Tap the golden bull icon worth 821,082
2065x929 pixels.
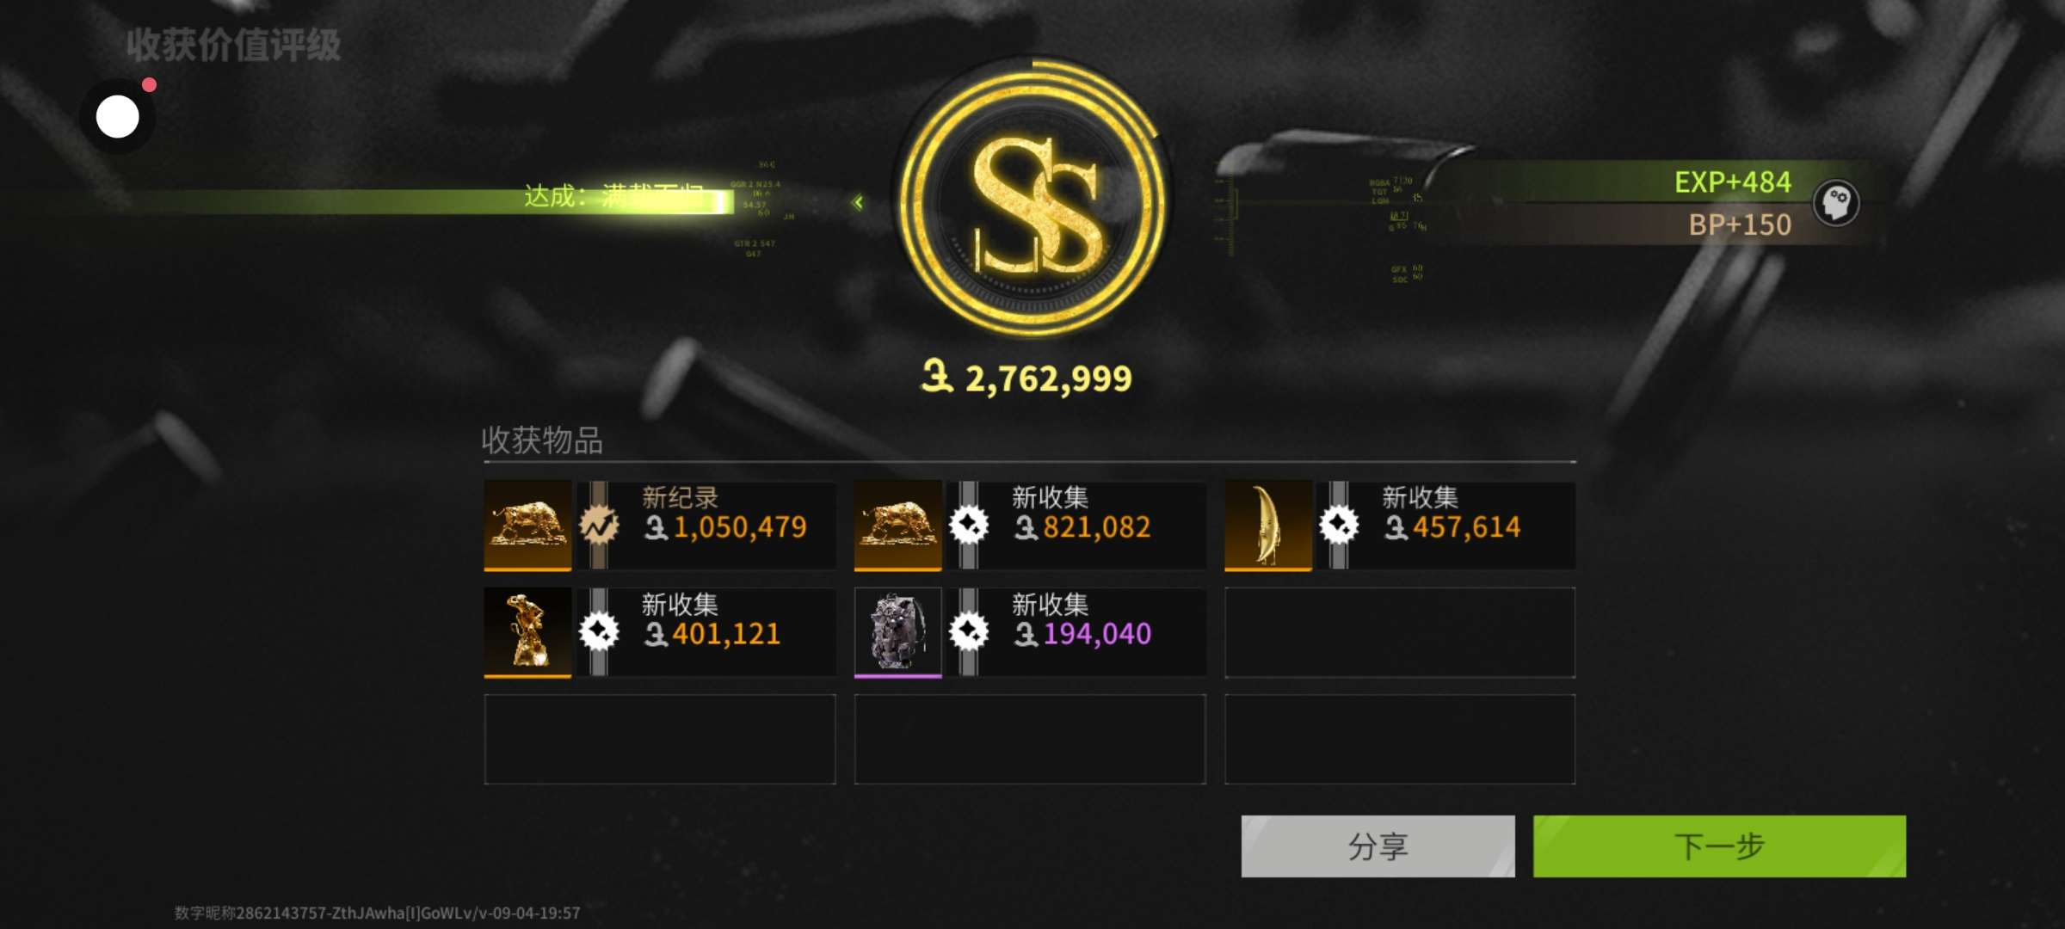click(897, 525)
